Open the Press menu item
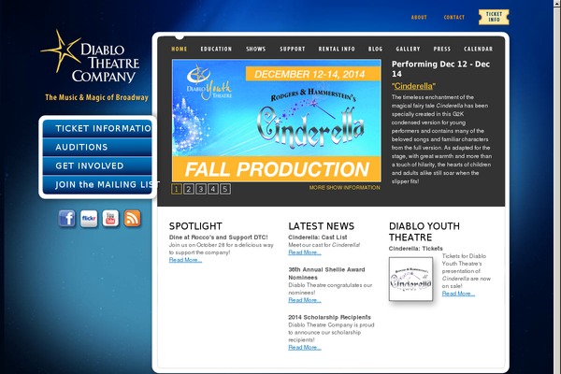Image resolution: width=561 pixels, height=374 pixels. (442, 49)
